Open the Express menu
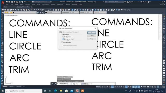This screenshot has height=93, width=166. (x=68, y=4)
